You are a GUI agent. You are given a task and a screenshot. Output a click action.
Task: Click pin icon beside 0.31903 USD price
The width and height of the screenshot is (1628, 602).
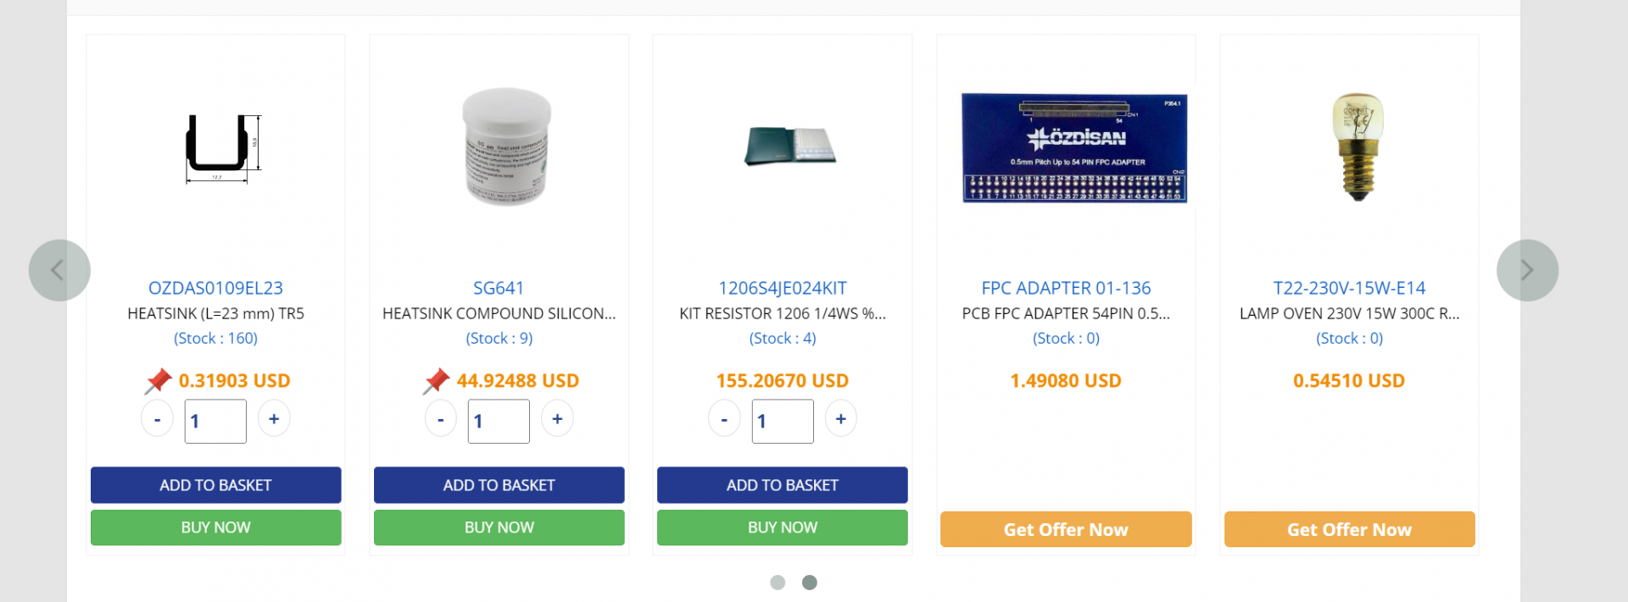pos(158,381)
